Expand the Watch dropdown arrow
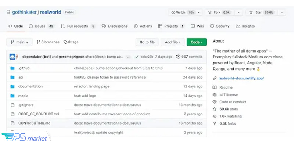 point(199,12)
